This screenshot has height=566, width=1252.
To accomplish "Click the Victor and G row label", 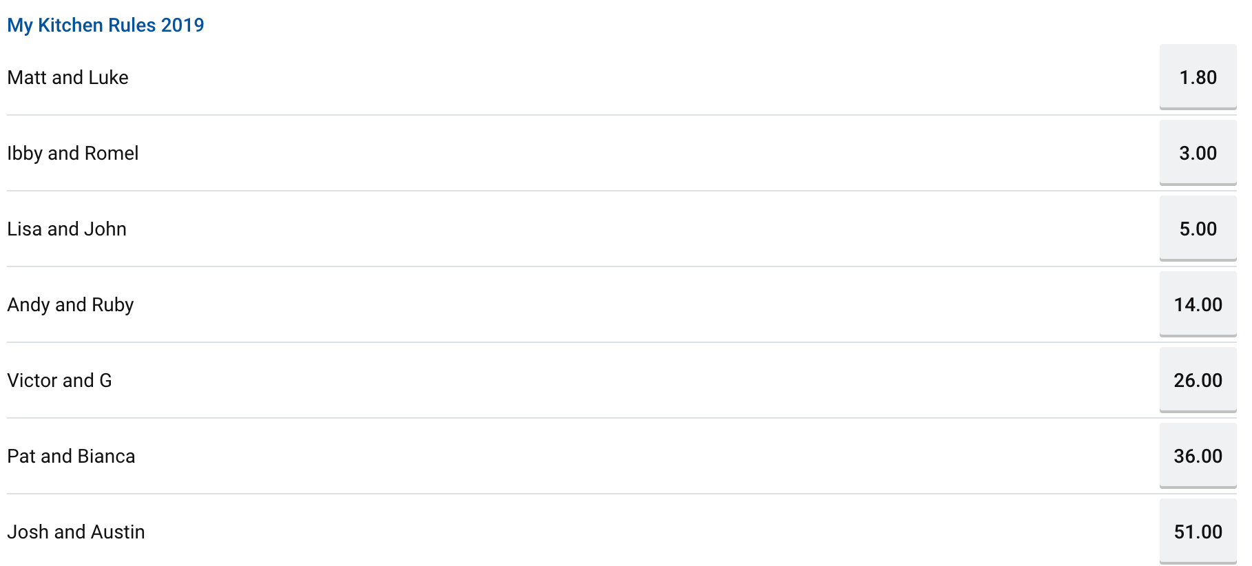I will 59,381.
